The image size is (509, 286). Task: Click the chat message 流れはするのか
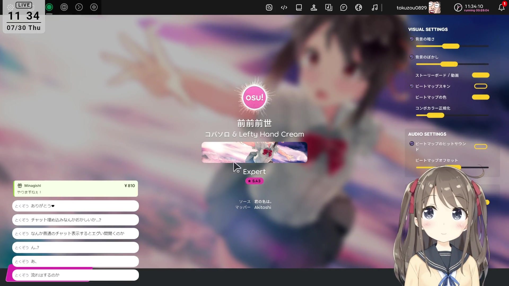click(x=76, y=275)
